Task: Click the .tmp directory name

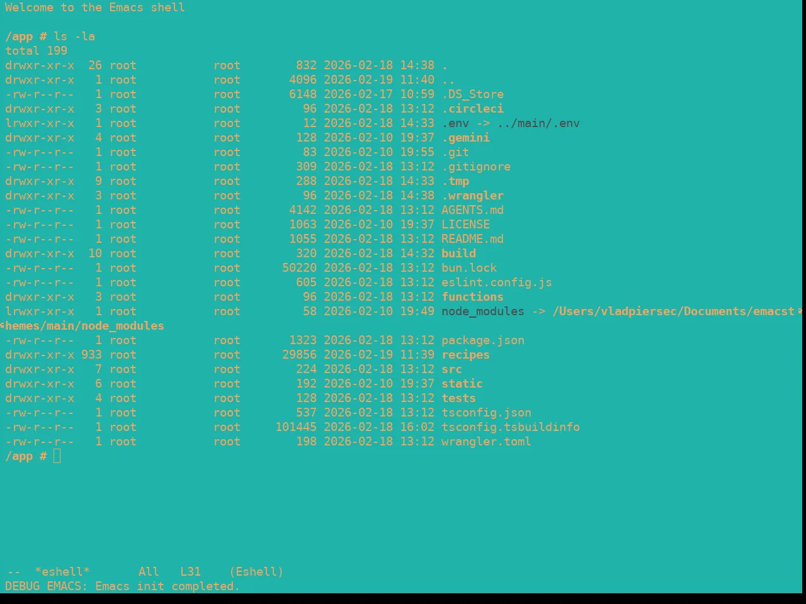Action: (455, 181)
